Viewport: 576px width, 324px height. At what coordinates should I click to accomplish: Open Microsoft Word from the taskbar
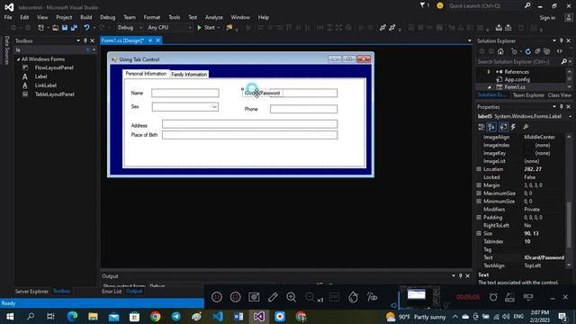click(238, 316)
